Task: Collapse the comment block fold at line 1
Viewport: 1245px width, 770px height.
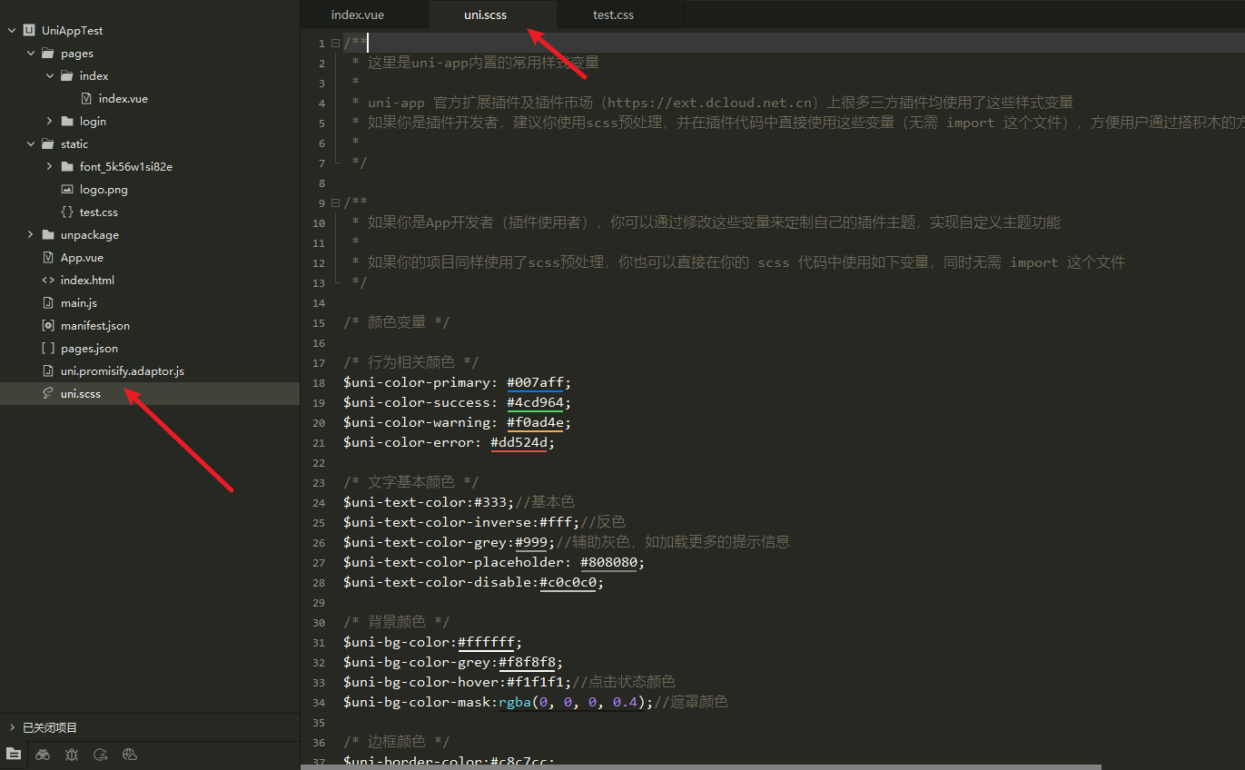Action: pyautogui.click(x=336, y=44)
